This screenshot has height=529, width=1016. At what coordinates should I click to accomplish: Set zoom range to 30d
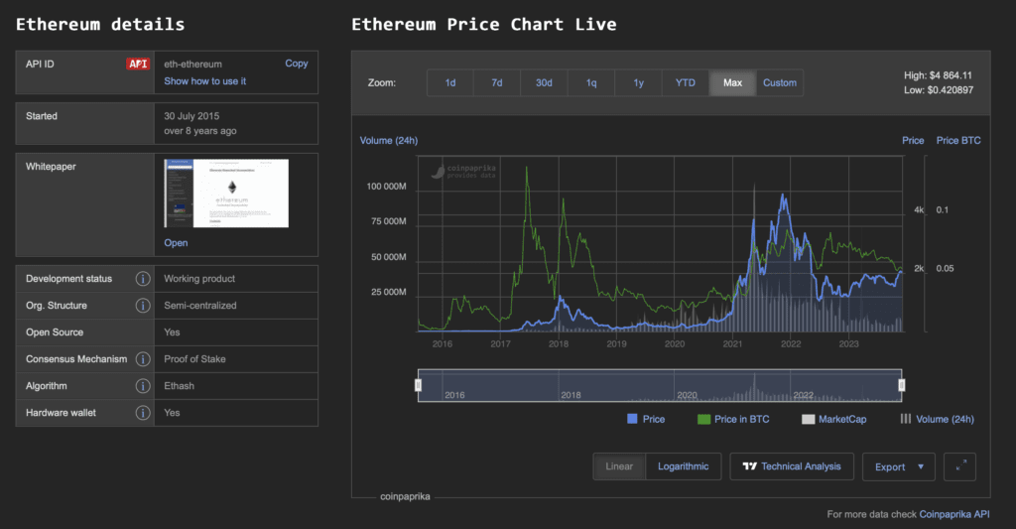544,83
